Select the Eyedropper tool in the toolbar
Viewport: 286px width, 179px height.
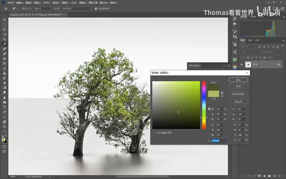(x=4, y=44)
